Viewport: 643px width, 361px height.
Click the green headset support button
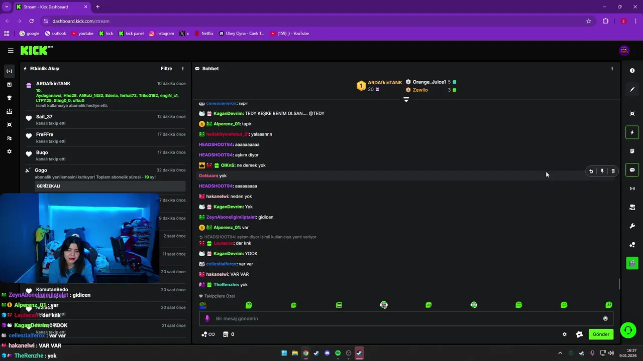628,330
